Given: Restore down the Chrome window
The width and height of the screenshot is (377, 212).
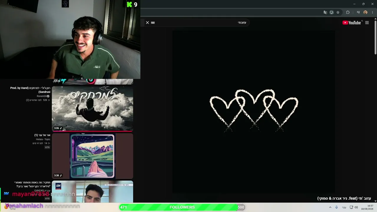Looking at the screenshot, I should (363, 4).
